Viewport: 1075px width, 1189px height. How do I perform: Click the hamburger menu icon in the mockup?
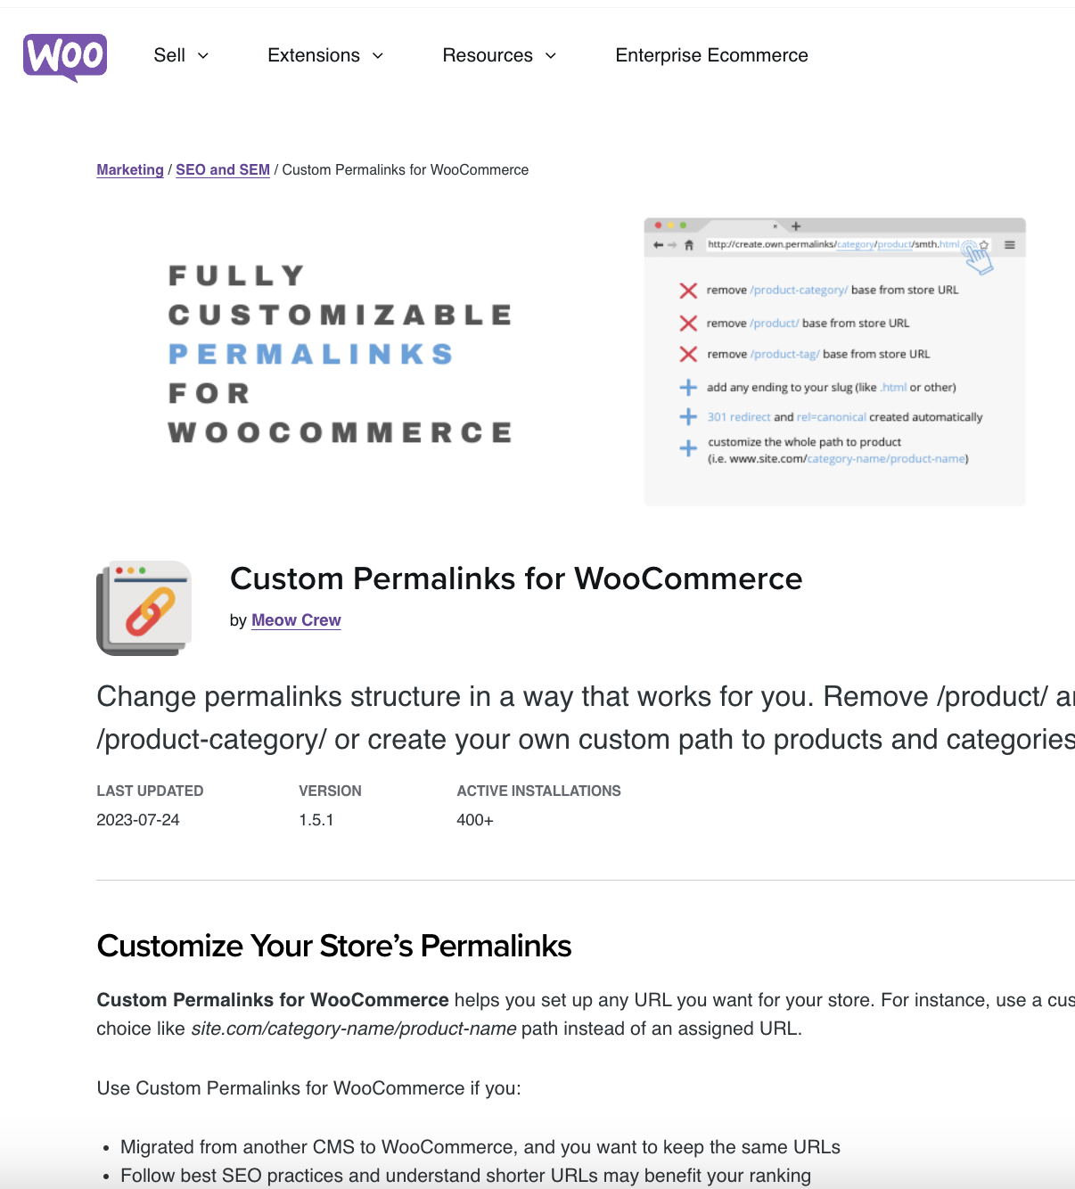coord(1009,244)
